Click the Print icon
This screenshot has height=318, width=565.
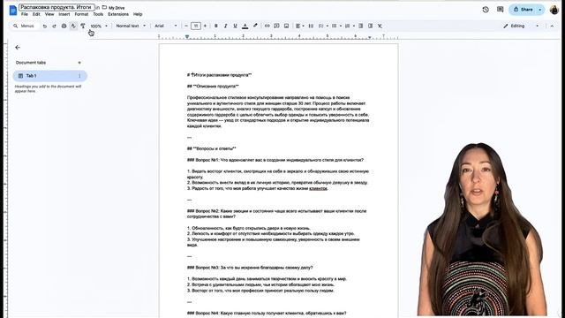coord(64,26)
